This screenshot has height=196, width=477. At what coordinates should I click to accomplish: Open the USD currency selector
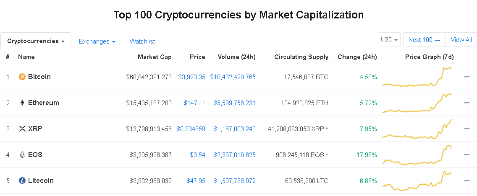pos(389,40)
